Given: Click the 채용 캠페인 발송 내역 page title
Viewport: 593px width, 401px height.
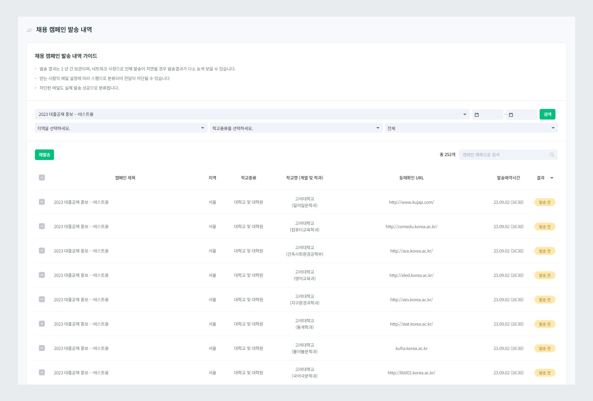Looking at the screenshot, I should (x=64, y=30).
